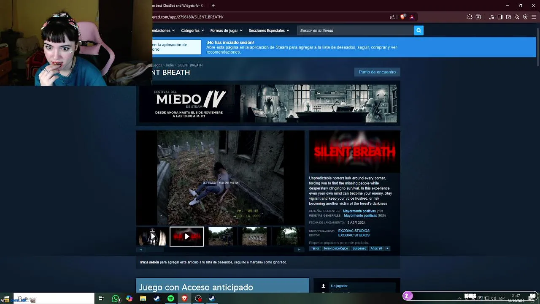Screen dimensions: 540x304
Task: Select the abandoned house screenshot thumbnail
Action: 221,236
